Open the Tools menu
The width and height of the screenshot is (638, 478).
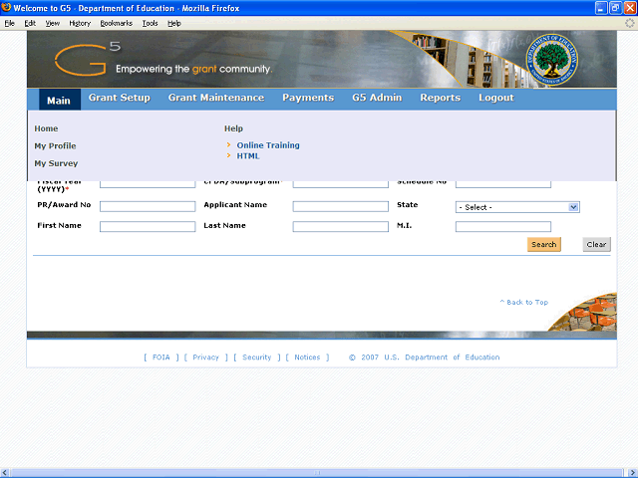[x=151, y=23]
